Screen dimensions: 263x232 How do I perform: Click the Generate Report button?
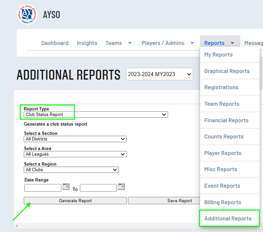click(75, 201)
